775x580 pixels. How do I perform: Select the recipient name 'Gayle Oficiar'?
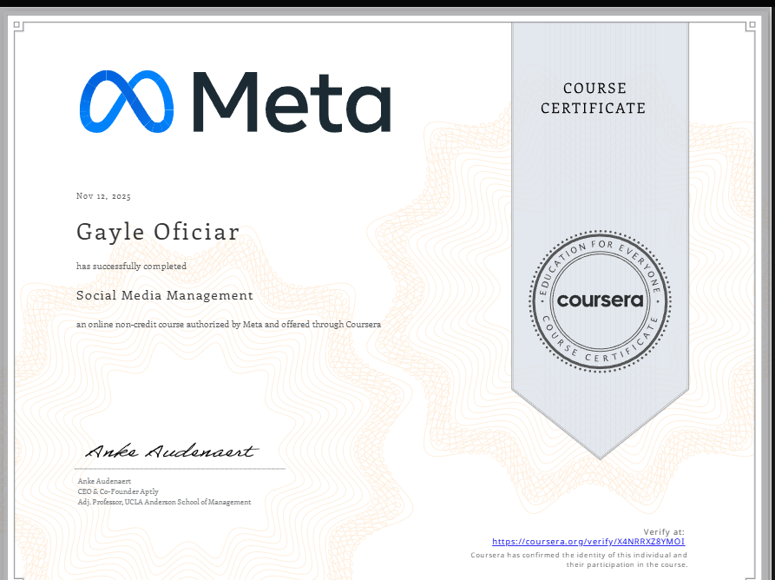[x=158, y=232]
